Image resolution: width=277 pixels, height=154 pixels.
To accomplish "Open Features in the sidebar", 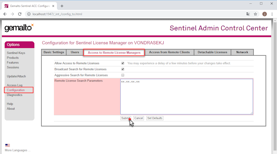I will [13, 62].
